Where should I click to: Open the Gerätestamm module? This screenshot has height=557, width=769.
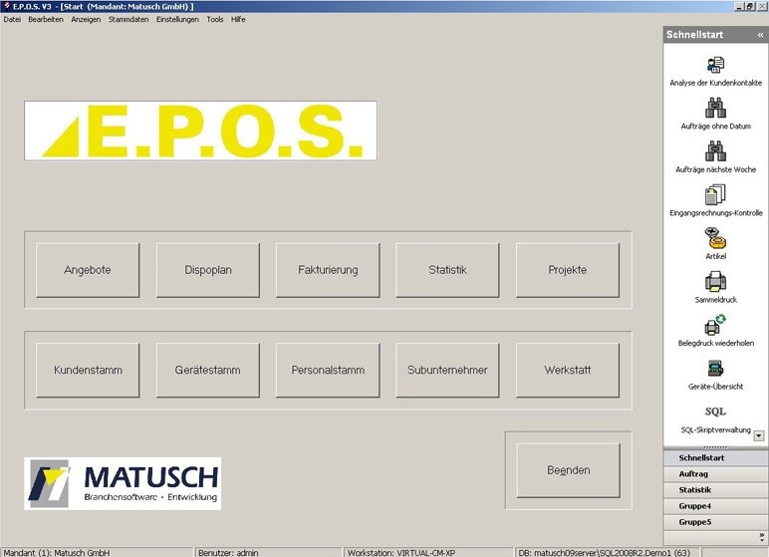pos(208,370)
